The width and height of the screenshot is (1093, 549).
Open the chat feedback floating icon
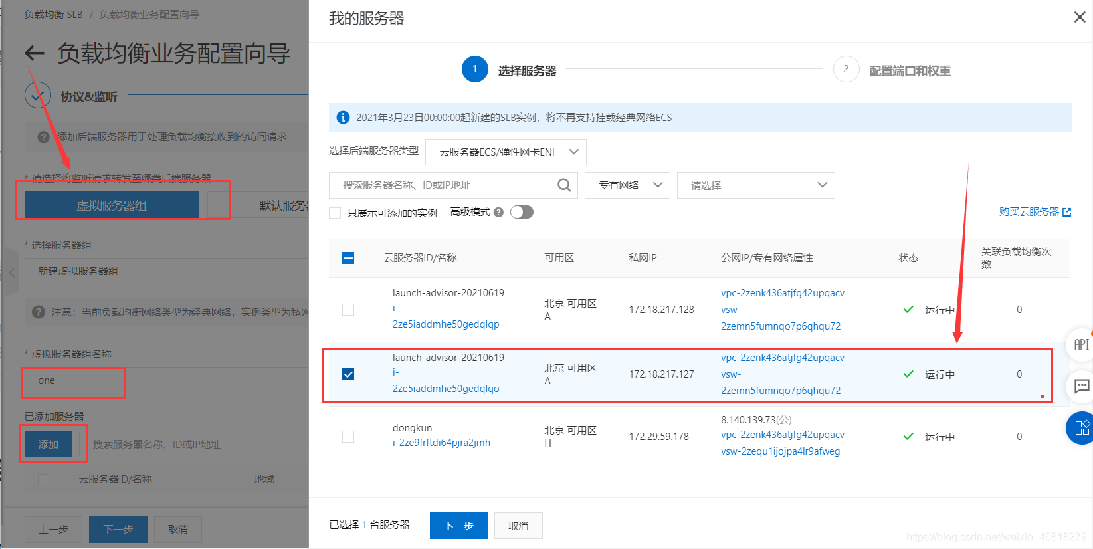(1082, 386)
